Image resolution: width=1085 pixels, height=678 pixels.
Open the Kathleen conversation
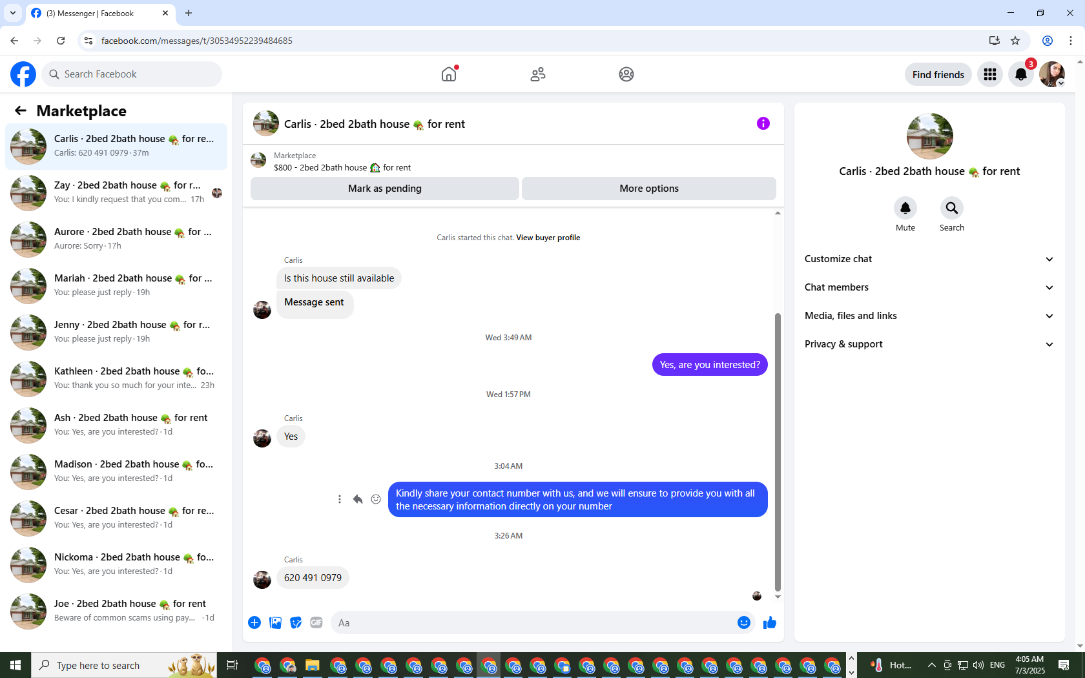[x=116, y=378]
